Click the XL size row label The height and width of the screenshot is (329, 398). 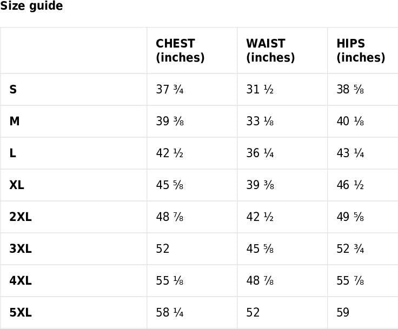point(17,185)
